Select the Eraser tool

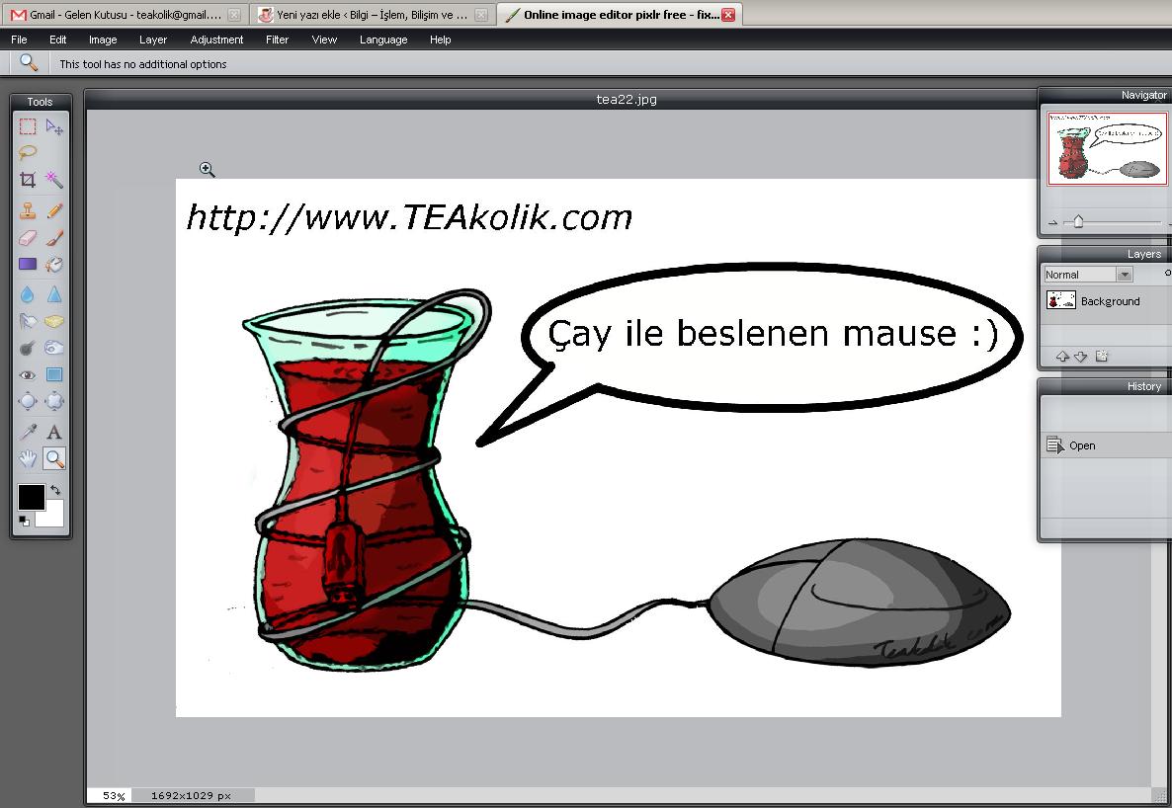click(28, 237)
